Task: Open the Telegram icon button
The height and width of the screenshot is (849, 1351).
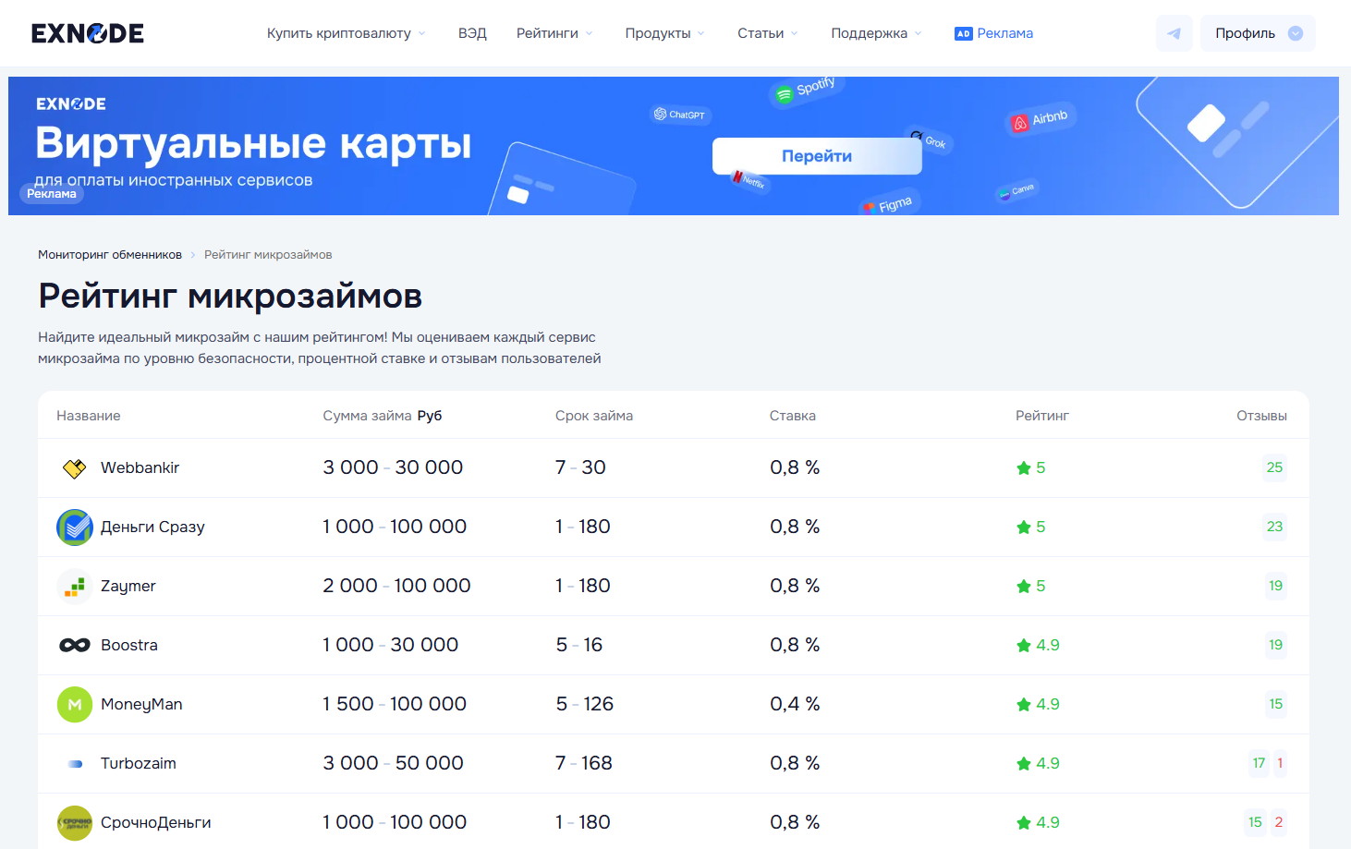Action: [x=1174, y=33]
